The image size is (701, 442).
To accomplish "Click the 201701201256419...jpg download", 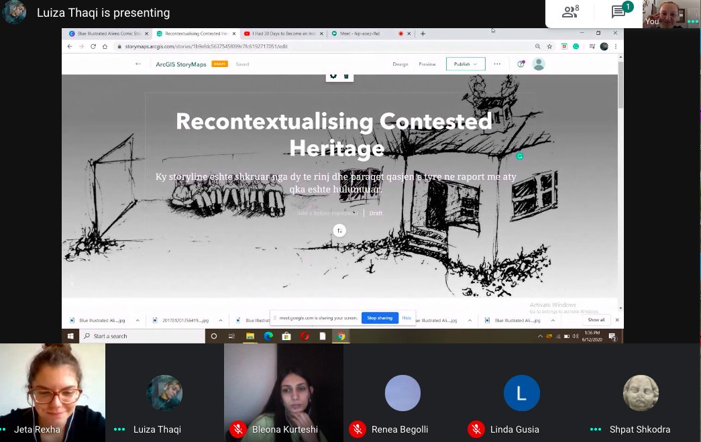I will pos(185,321).
